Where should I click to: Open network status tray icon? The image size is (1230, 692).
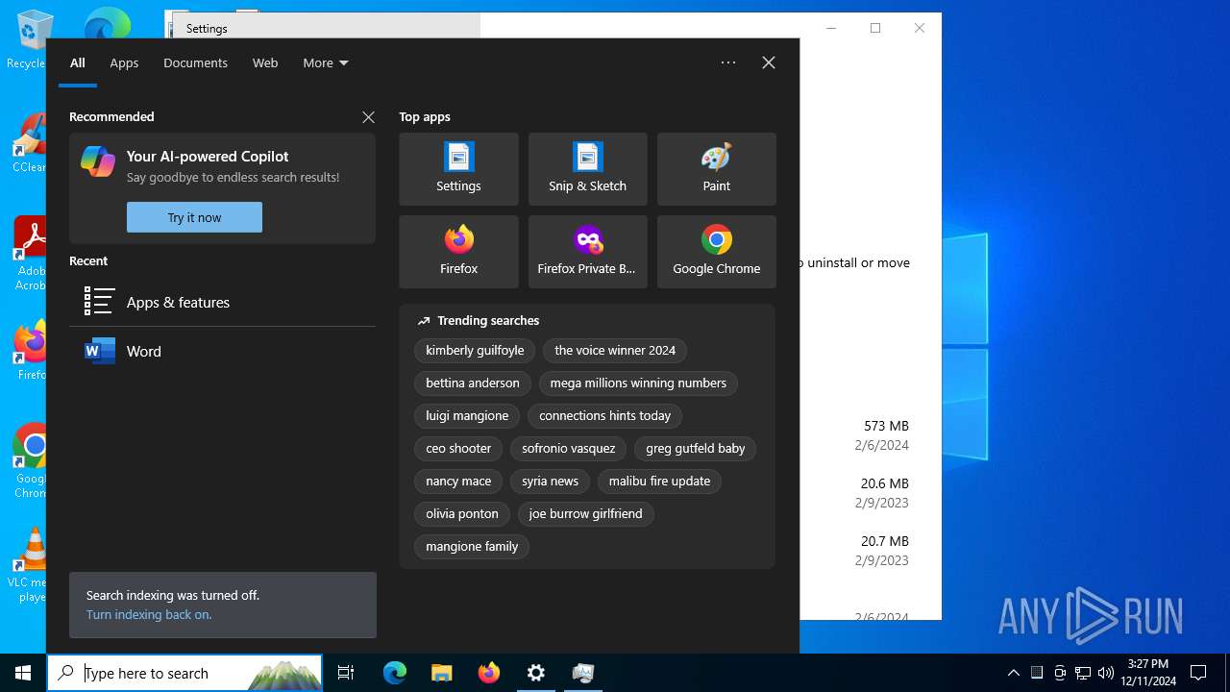click(x=1083, y=673)
